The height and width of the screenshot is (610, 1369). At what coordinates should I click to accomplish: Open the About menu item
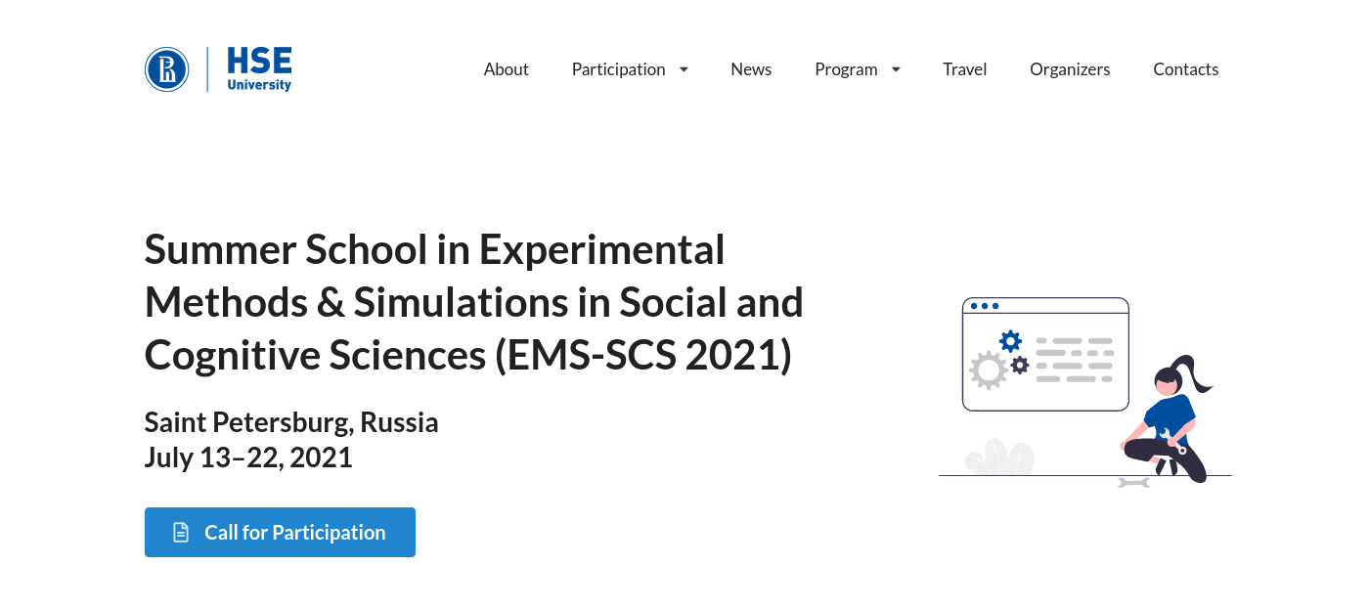[506, 68]
